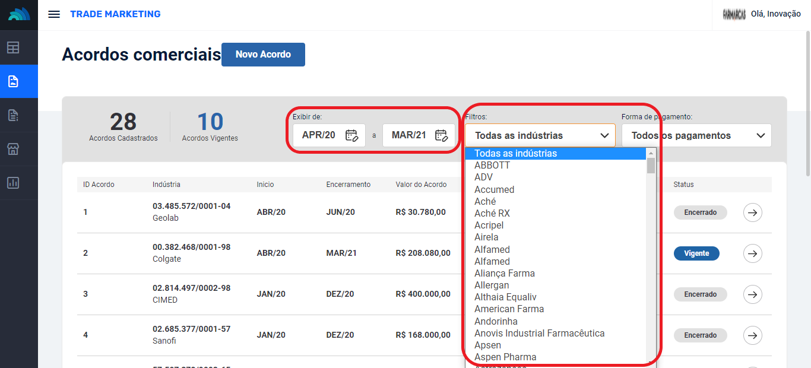Click calendar icon in MAR/21 field
The width and height of the screenshot is (811, 368).
coord(441,135)
